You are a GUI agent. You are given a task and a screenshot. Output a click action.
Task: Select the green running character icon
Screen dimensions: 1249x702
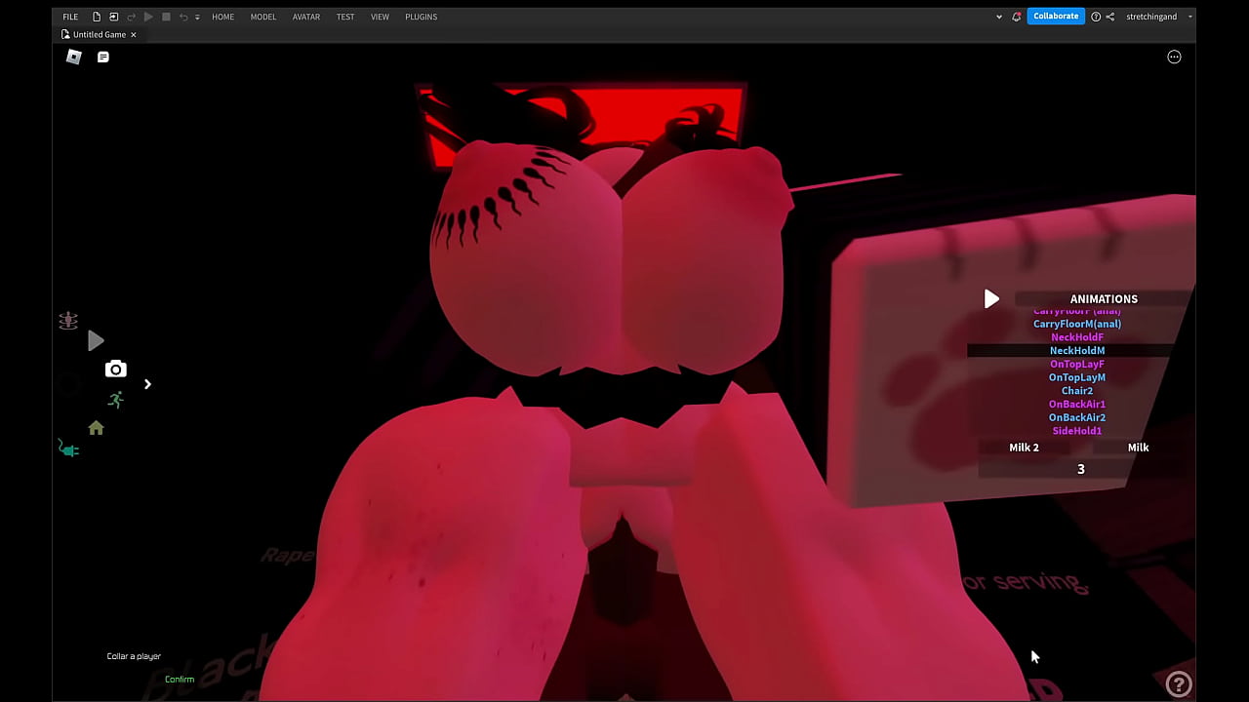(x=115, y=399)
